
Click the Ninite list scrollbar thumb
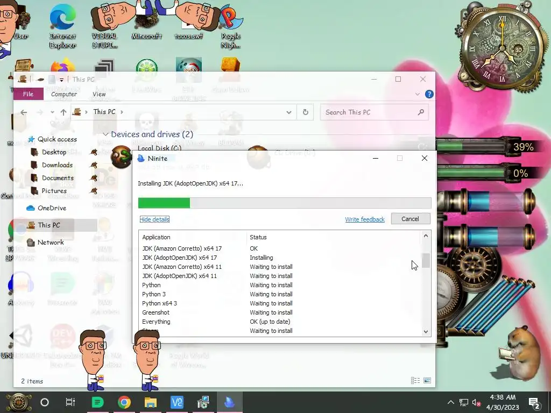point(426,261)
